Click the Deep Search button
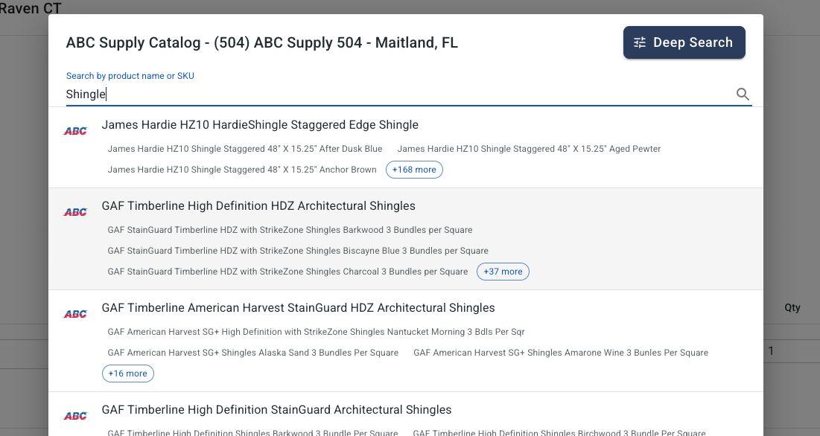The width and height of the screenshot is (820, 436). [x=684, y=42]
